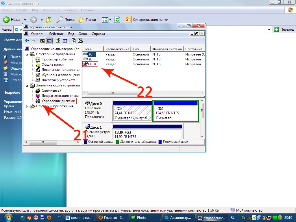
Task: Collapse the Запоминающие устройства node
Action: (x=27, y=86)
